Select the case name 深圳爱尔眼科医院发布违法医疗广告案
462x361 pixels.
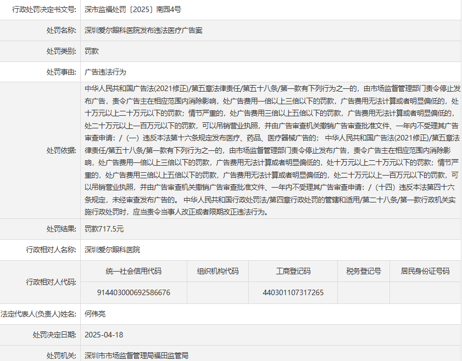[143, 30]
